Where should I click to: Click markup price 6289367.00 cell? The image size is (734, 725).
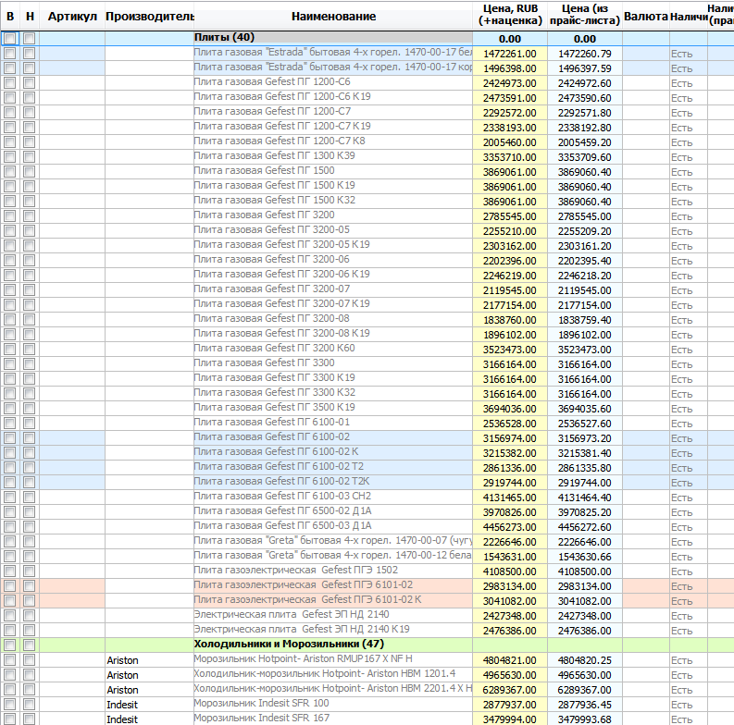[x=510, y=690]
